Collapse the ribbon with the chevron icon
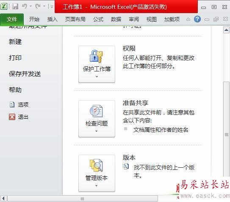Image resolution: width=230 pixels, height=202 pixels. (x=188, y=19)
